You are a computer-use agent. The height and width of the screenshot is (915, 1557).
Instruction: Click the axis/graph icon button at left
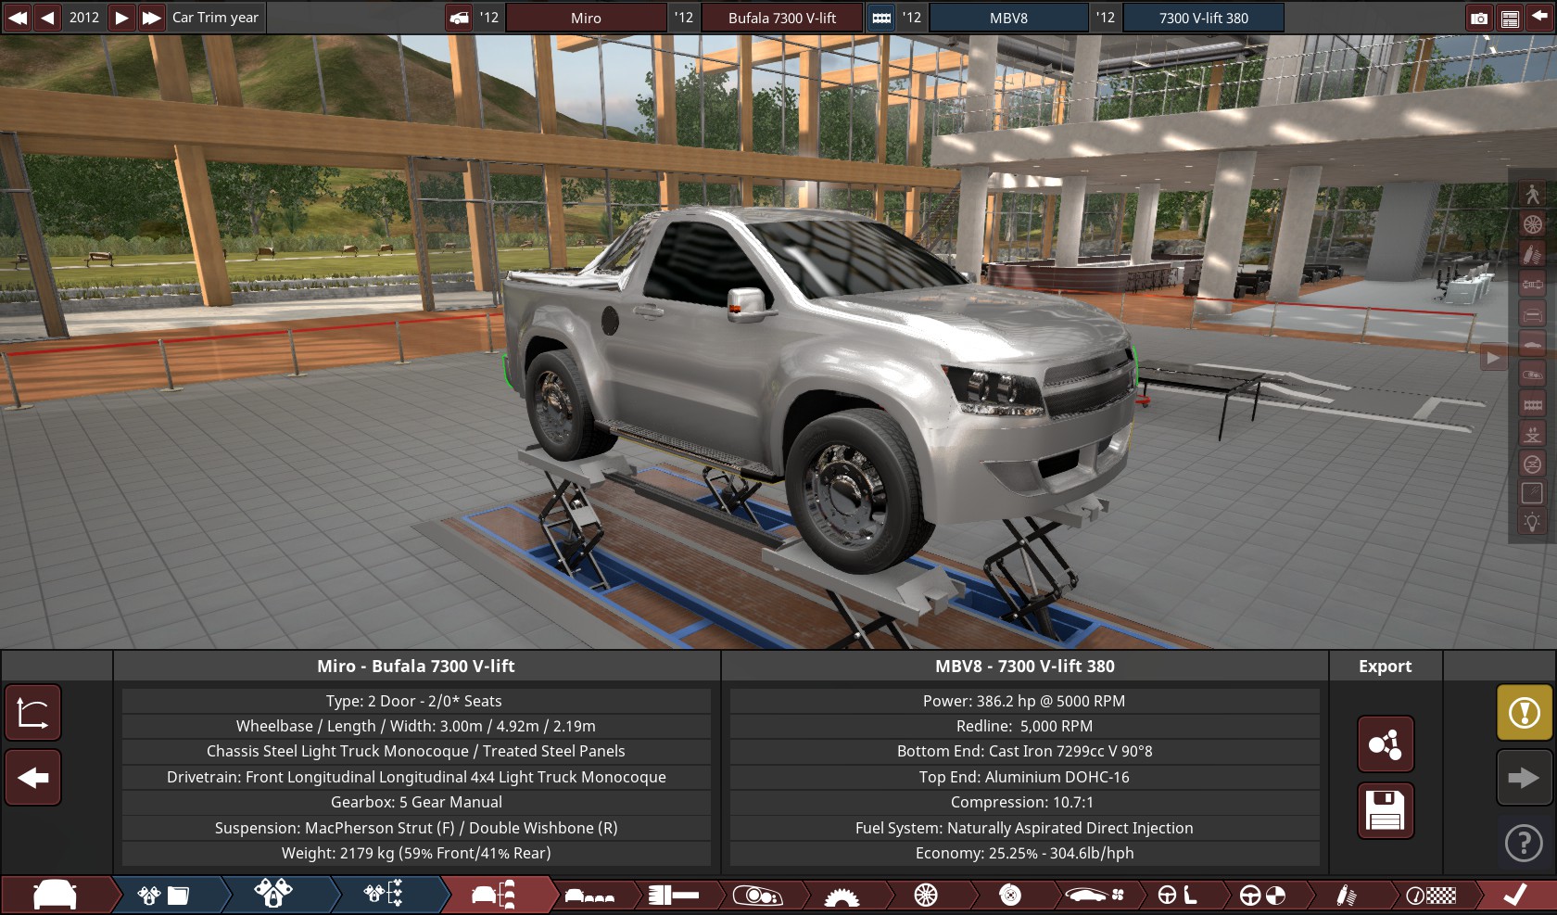coord(33,713)
